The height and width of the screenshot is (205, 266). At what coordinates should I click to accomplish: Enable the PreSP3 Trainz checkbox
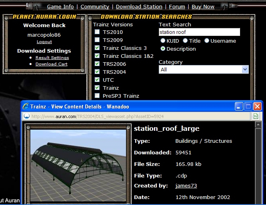pos(97,96)
